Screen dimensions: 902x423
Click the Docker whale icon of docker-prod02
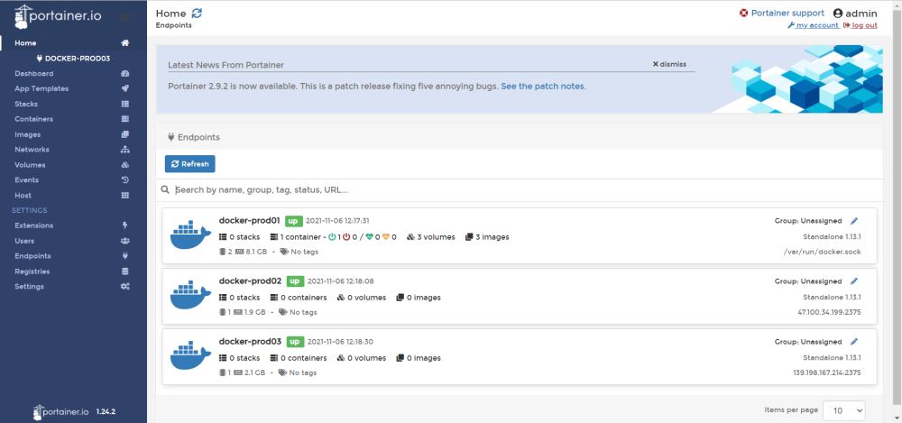tap(190, 296)
